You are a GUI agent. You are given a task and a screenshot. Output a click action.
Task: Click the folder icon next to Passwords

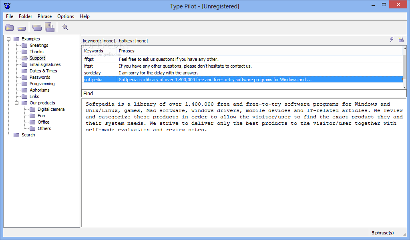24,77
